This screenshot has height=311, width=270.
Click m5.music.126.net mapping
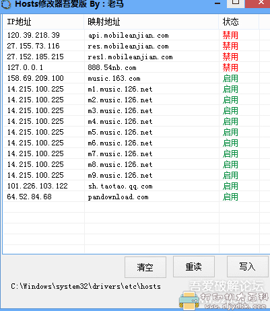click(120, 133)
